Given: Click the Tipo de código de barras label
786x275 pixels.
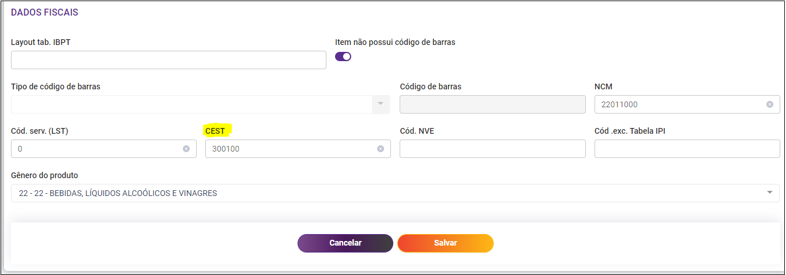Looking at the screenshot, I should (x=55, y=86).
